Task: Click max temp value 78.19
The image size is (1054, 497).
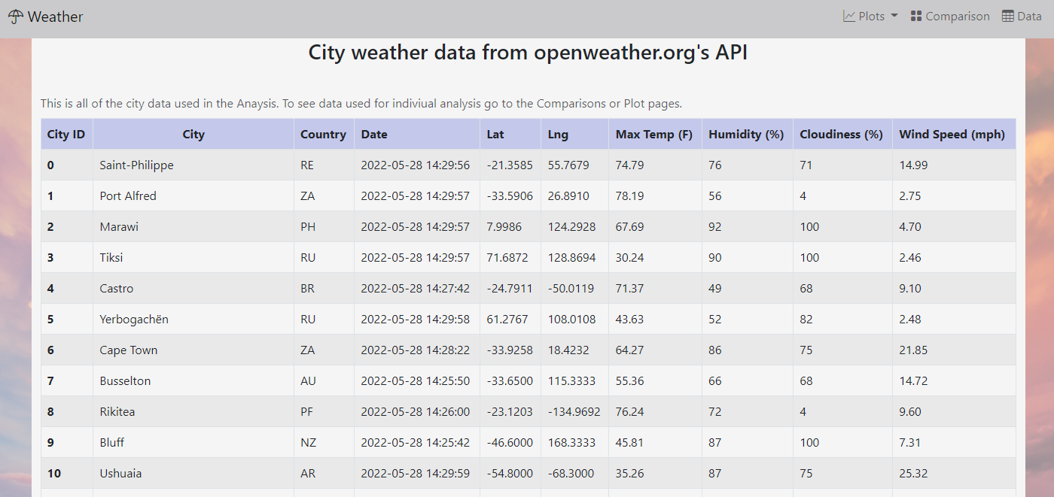Action: (x=629, y=195)
